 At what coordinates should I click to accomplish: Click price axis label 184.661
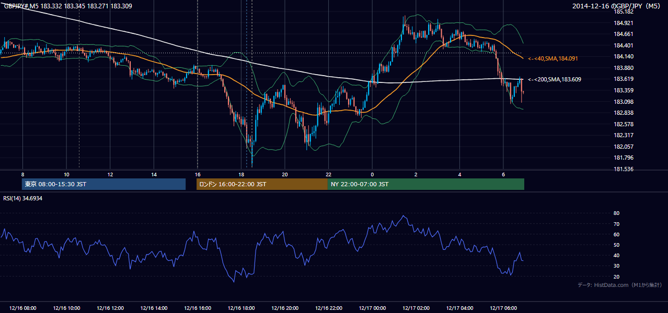623,34
